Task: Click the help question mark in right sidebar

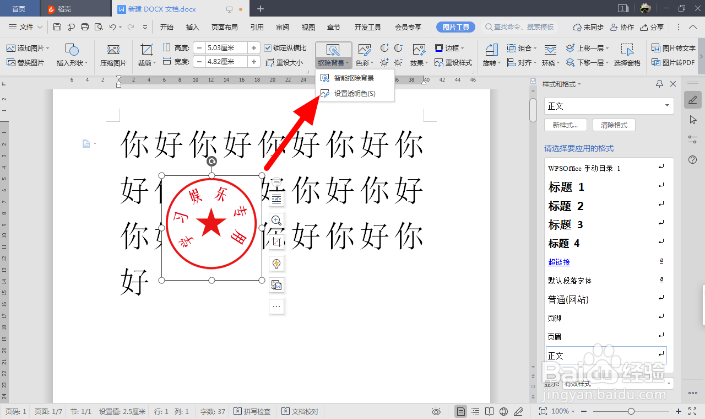Action: click(693, 159)
